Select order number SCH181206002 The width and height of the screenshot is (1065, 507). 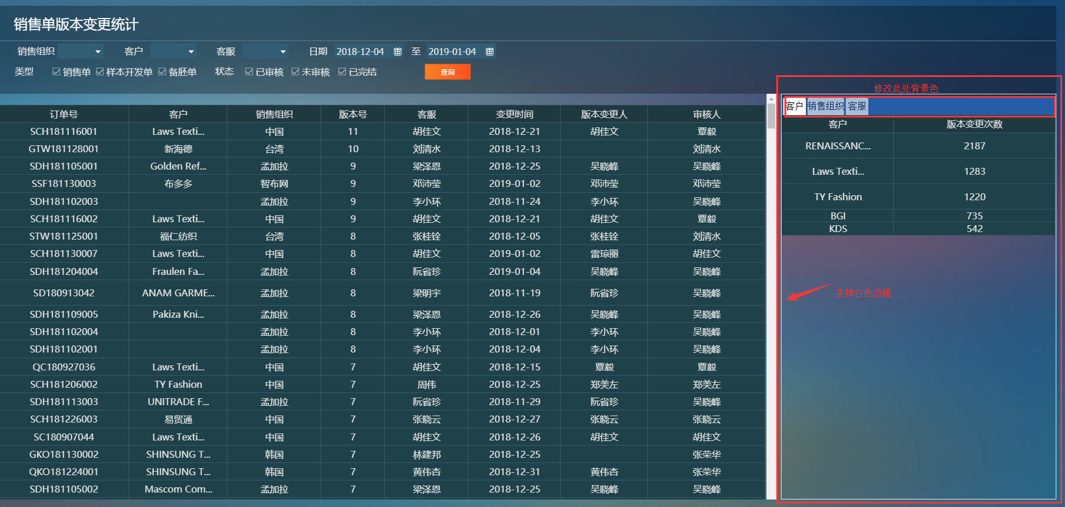[x=64, y=384]
